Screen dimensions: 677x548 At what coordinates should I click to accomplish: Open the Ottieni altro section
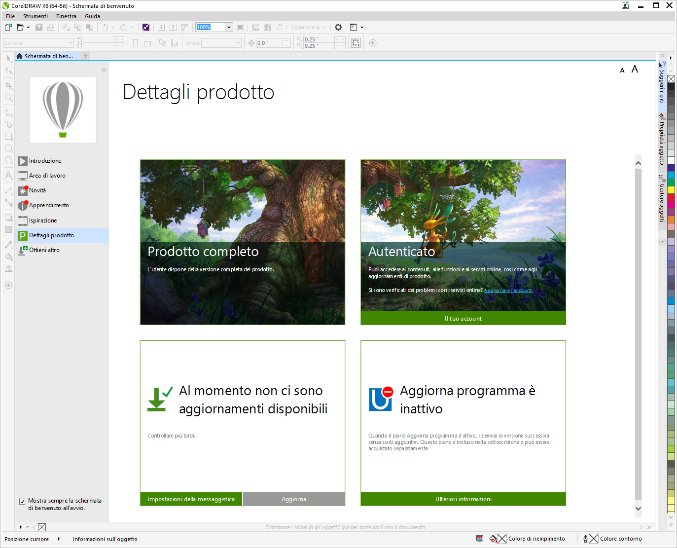tap(62, 250)
